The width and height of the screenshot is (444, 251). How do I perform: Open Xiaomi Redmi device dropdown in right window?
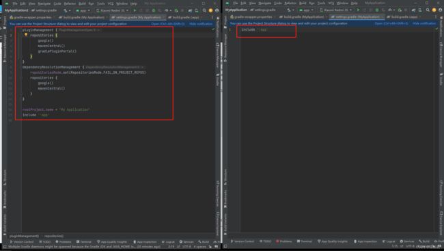pos(336,10)
